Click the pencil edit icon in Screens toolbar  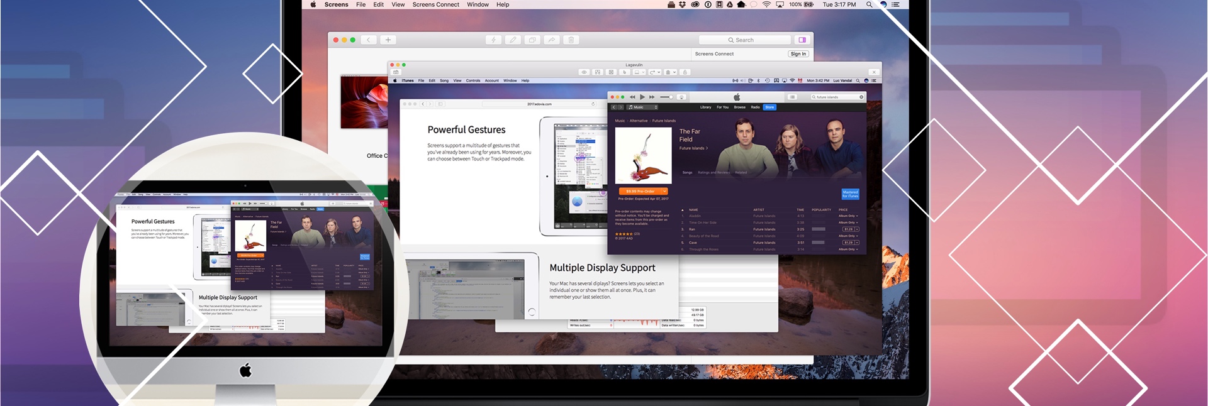point(513,40)
